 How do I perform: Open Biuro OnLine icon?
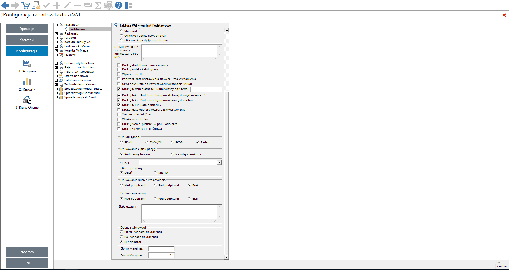coord(27,100)
